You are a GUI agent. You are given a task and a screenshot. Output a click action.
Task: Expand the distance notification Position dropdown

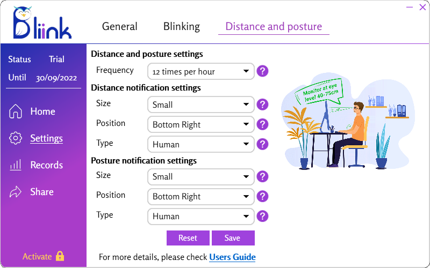coord(200,124)
